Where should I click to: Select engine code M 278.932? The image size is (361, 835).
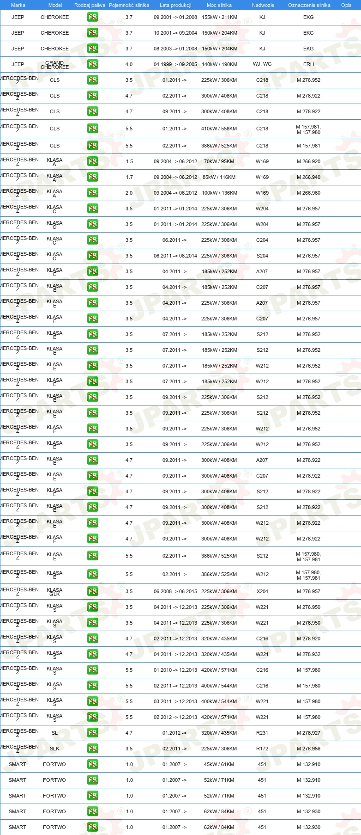click(308, 654)
